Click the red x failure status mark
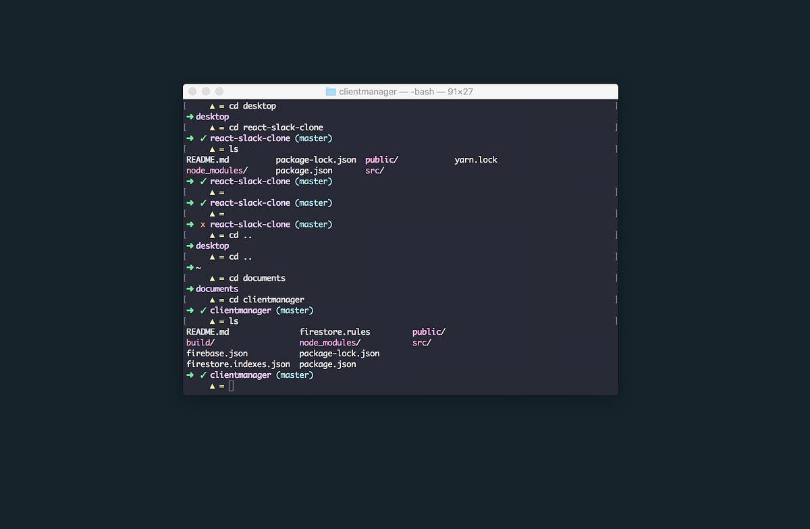This screenshot has height=529, width=810. click(202, 225)
